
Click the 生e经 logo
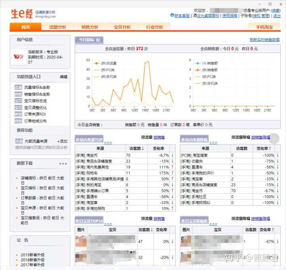tap(22, 14)
